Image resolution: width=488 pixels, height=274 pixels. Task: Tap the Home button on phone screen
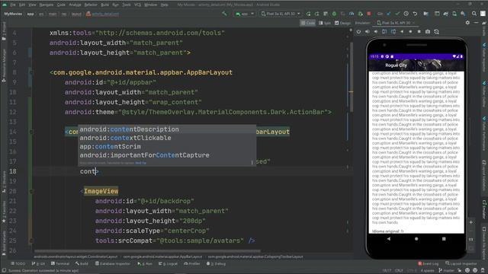(x=416, y=239)
